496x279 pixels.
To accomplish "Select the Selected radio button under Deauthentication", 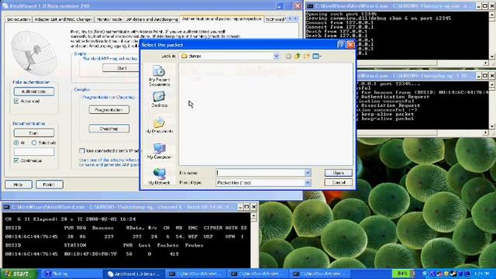I will point(34,143).
